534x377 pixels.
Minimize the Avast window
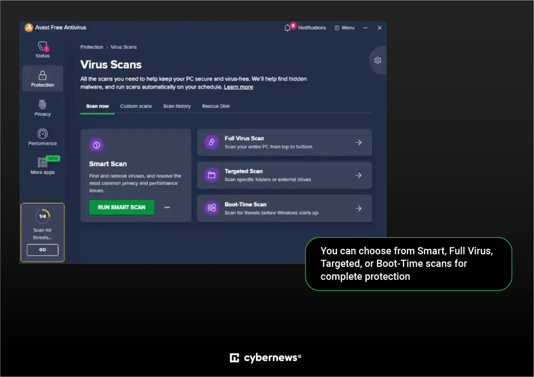(366, 28)
